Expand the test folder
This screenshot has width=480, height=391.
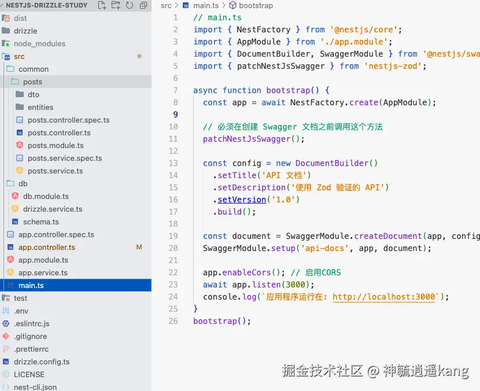tap(76, 298)
